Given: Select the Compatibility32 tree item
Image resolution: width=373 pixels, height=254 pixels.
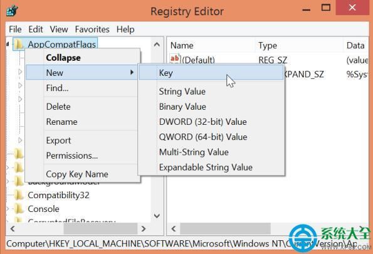Looking at the screenshot, I should click(58, 195).
